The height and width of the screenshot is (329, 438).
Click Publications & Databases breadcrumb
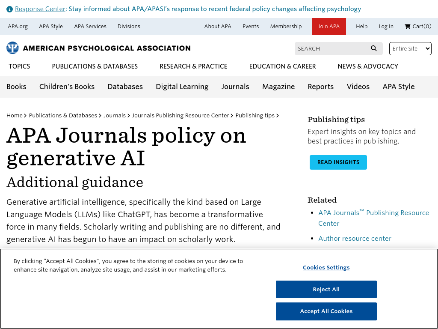coord(63,116)
